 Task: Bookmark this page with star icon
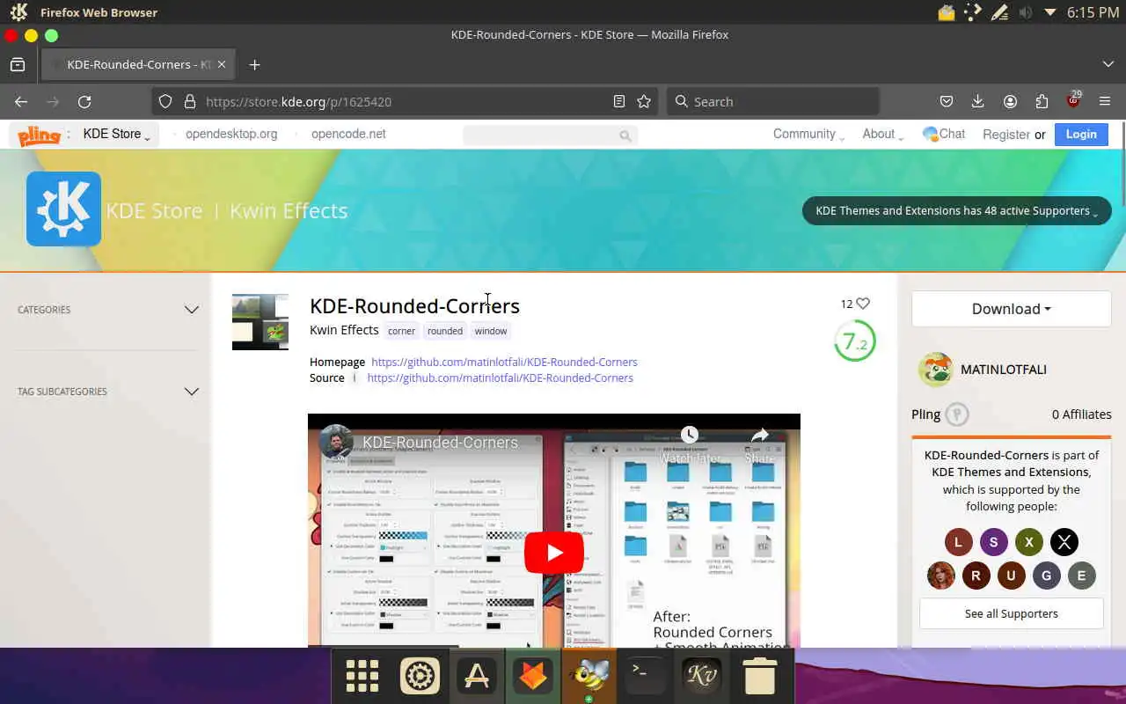[x=644, y=101]
